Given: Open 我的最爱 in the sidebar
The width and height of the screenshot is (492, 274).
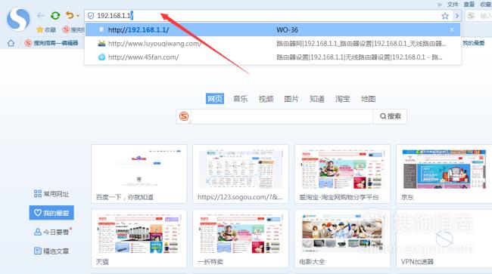Looking at the screenshot, I should (x=51, y=213).
